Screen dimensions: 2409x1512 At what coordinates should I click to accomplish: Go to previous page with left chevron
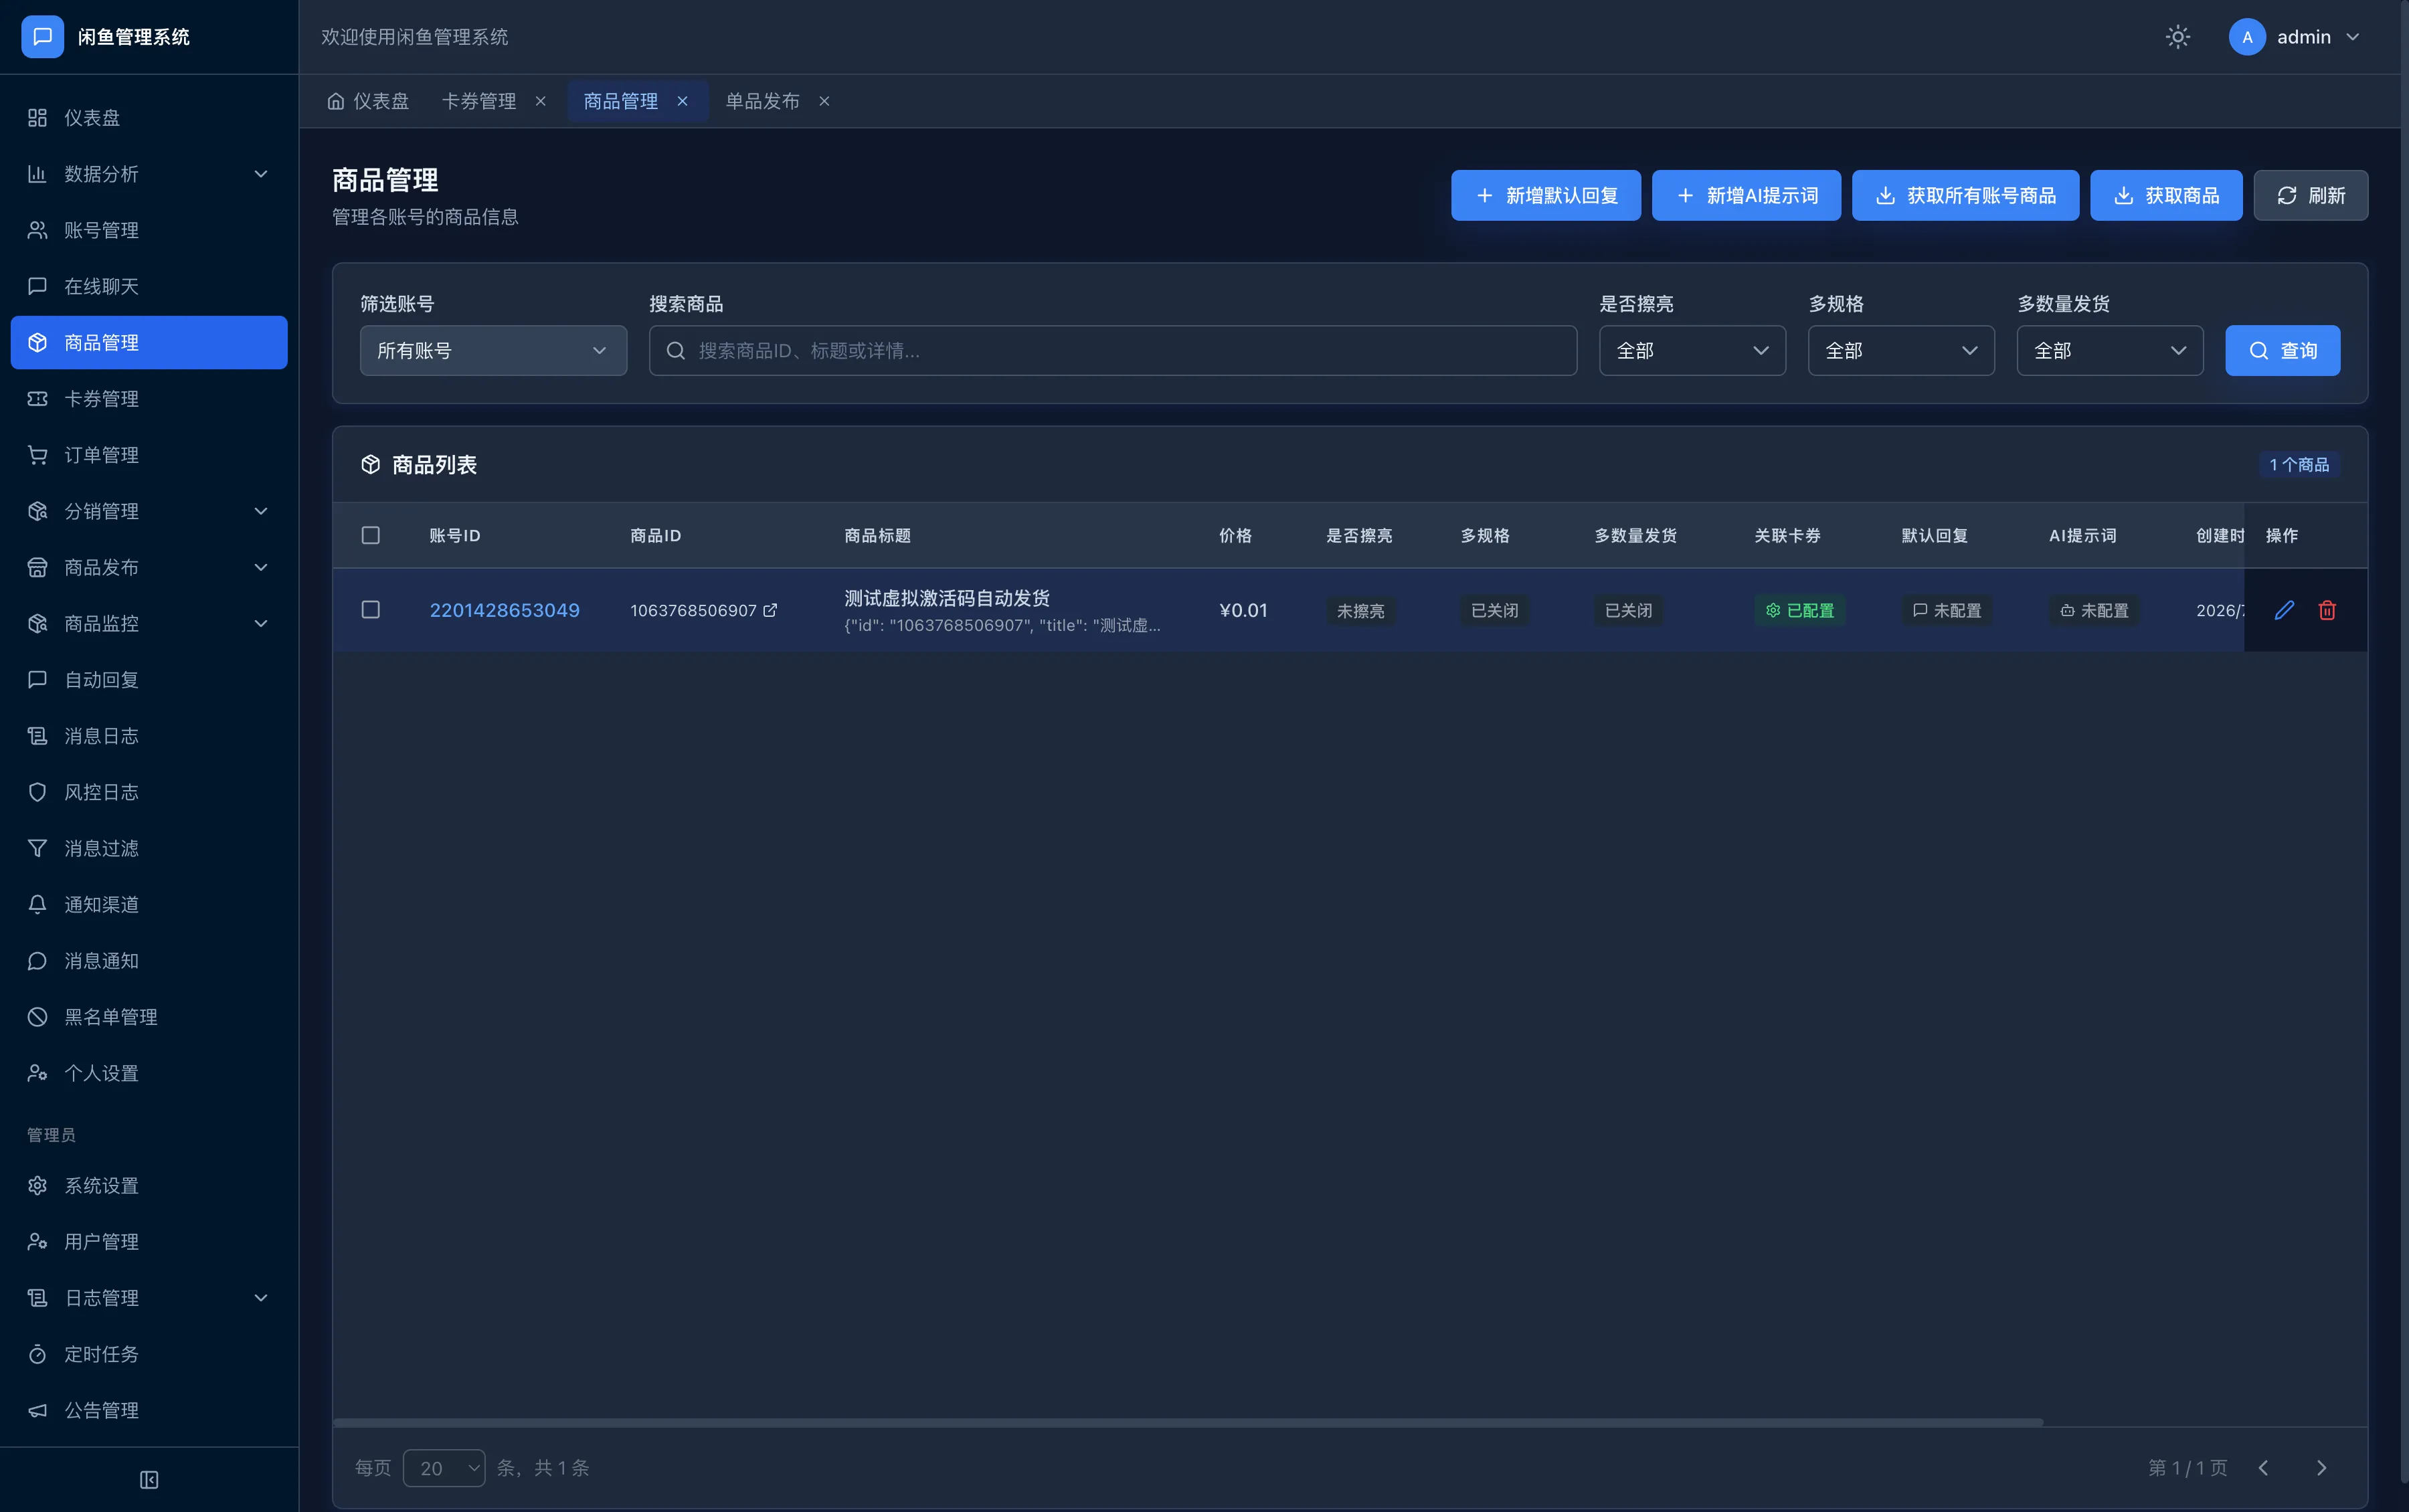tap(2263, 1468)
